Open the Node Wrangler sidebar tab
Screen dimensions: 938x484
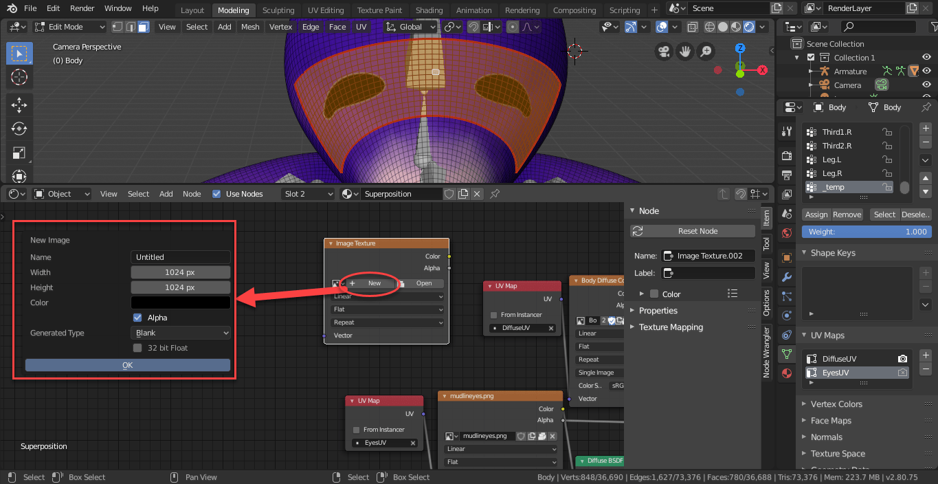767,353
